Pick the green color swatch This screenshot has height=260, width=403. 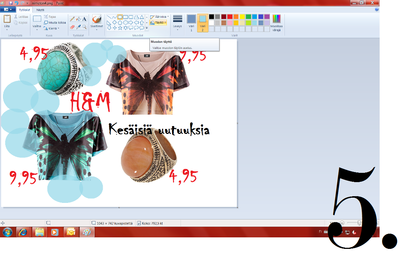pos(248,17)
